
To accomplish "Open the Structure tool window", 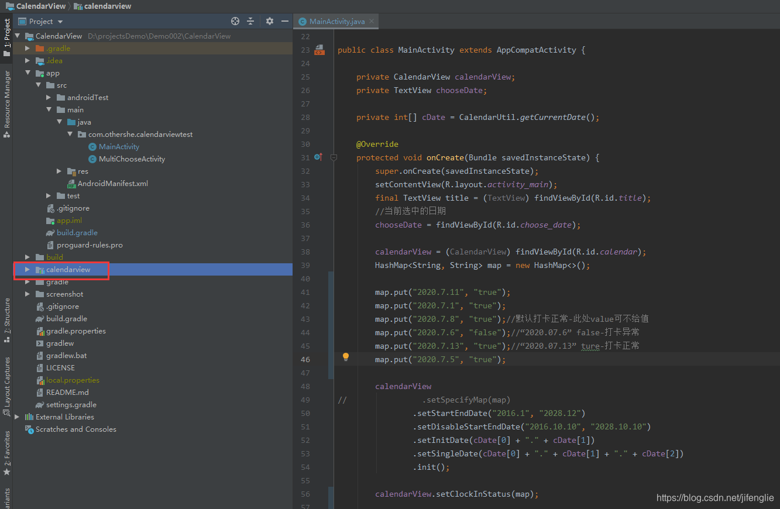I will (6, 320).
